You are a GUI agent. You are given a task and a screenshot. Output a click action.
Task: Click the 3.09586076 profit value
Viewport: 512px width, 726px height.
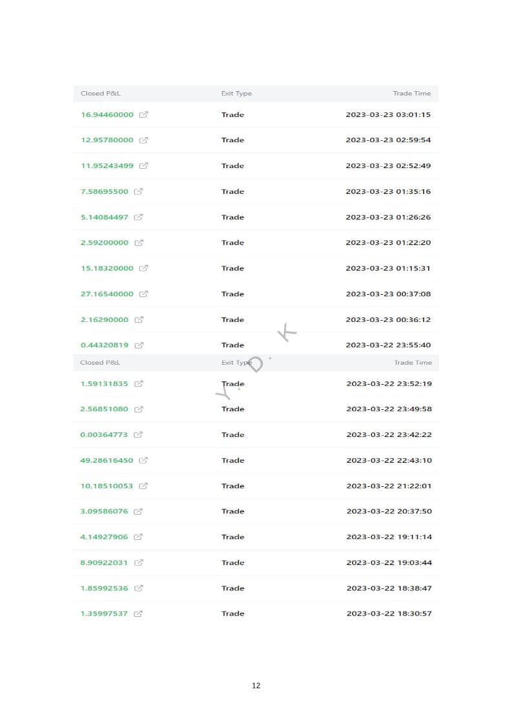(x=104, y=511)
